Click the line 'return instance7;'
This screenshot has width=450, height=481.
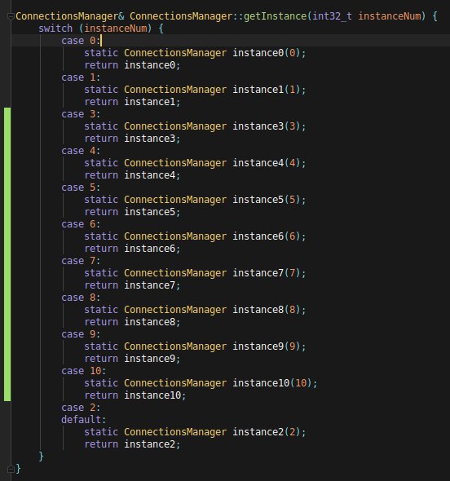132,285
